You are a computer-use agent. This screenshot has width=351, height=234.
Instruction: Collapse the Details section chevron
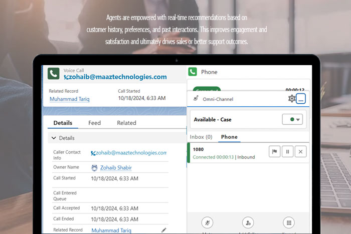coord(54,138)
